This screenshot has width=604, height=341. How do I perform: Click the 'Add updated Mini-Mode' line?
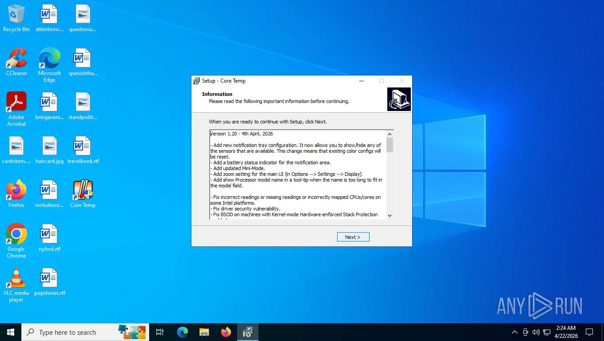point(238,168)
